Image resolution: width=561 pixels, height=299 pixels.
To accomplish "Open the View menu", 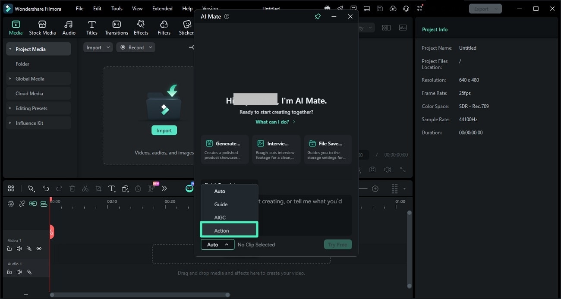I will [x=137, y=9].
